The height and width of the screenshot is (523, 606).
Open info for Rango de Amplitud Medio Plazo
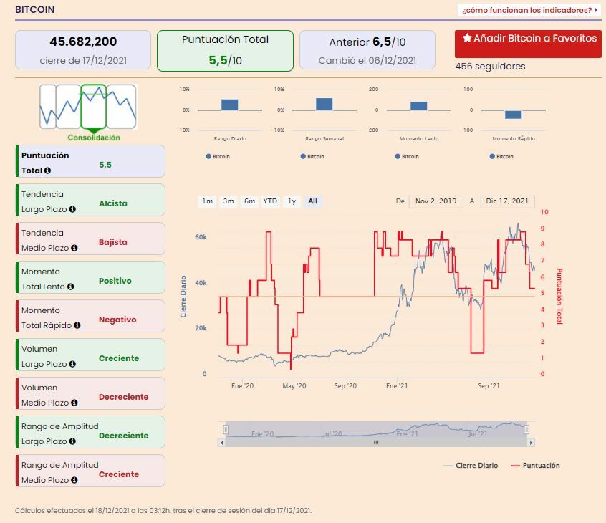pyautogui.click(x=74, y=480)
